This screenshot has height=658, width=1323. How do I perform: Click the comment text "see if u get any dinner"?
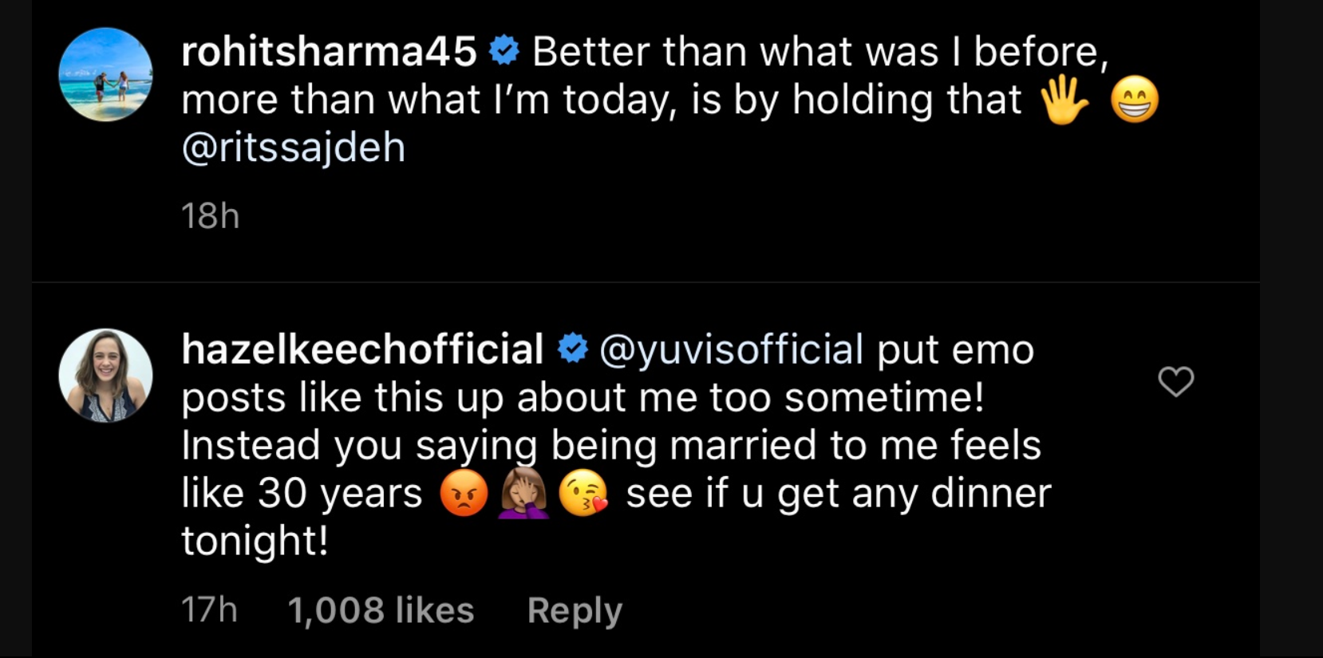(838, 494)
